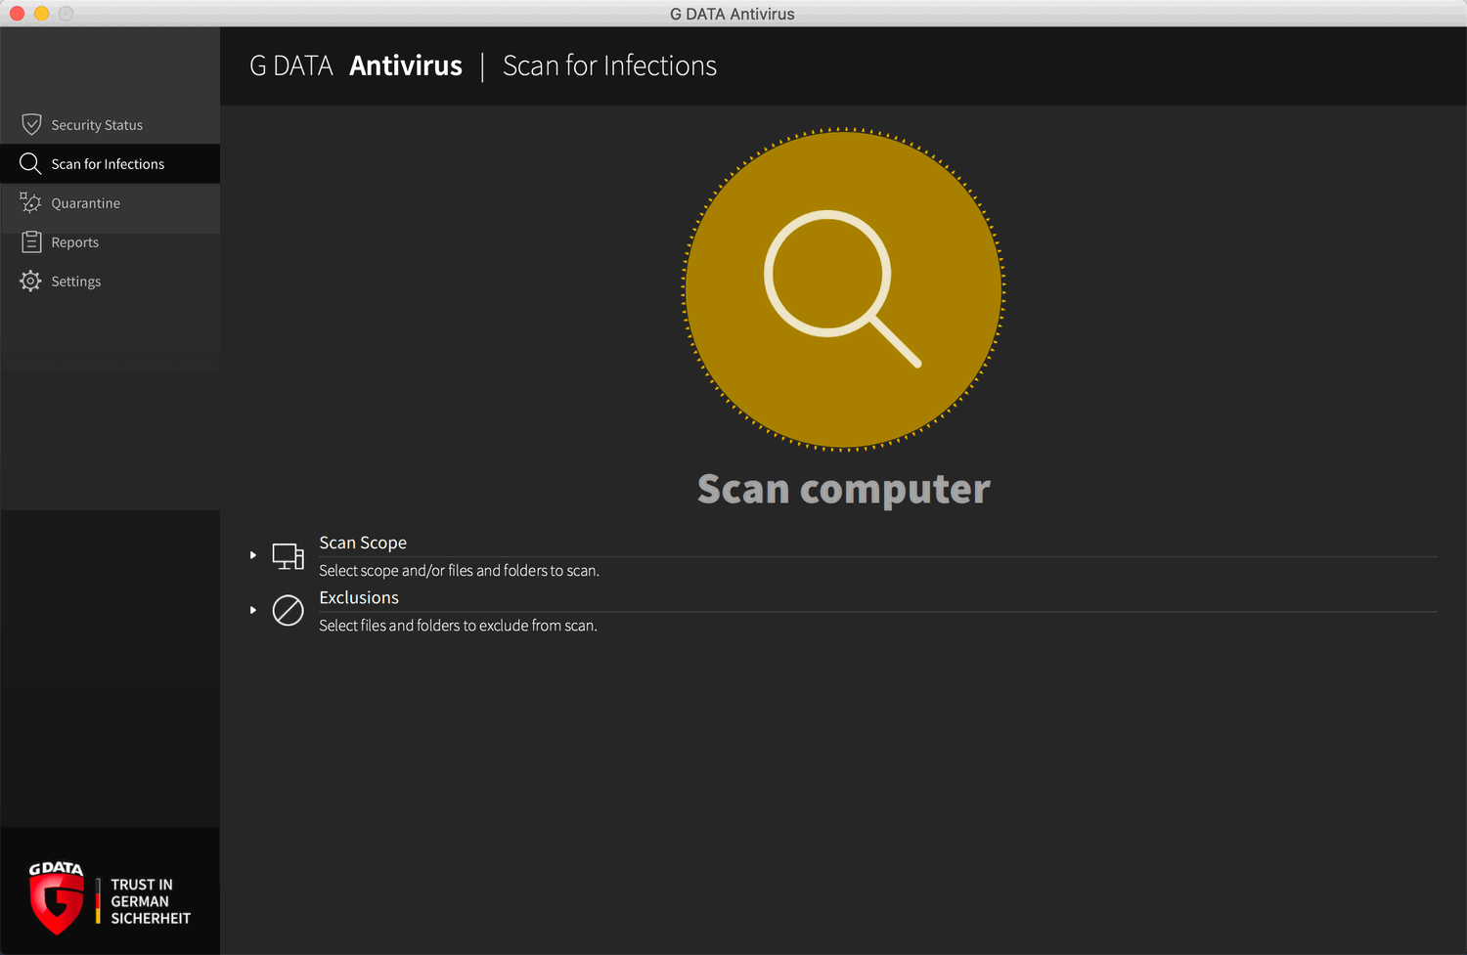This screenshot has height=955, width=1467.
Task: Expand the Exclusions disclosure triangle
Action: (x=253, y=610)
